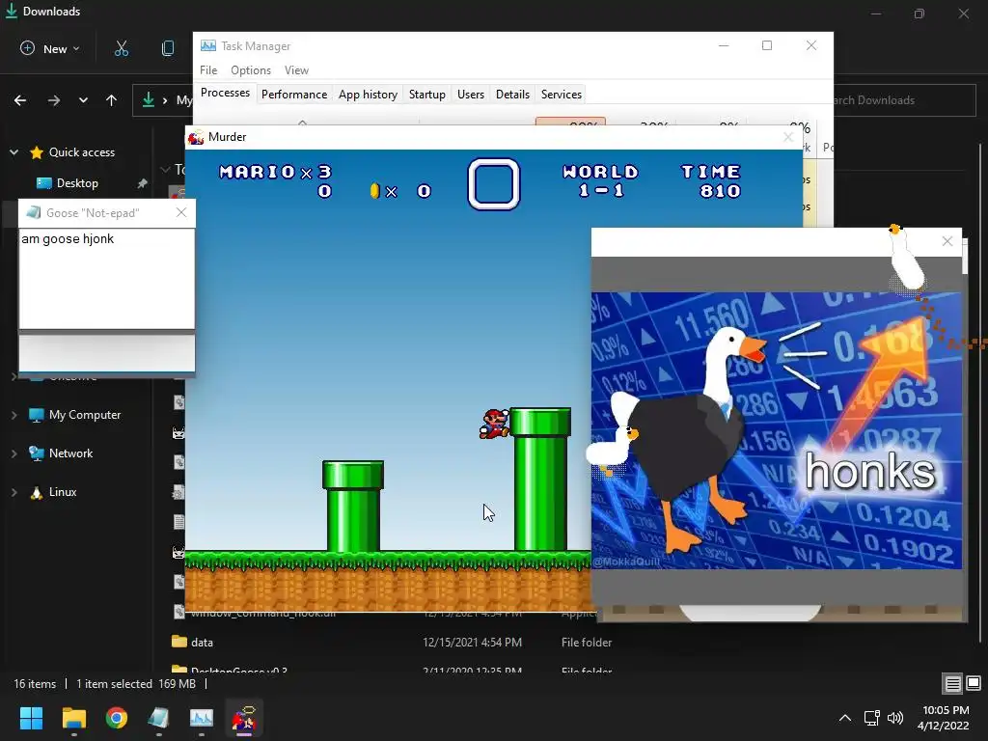The width and height of the screenshot is (988, 741).
Task: Switch to the Startup tab
Action: click(427, 94)
